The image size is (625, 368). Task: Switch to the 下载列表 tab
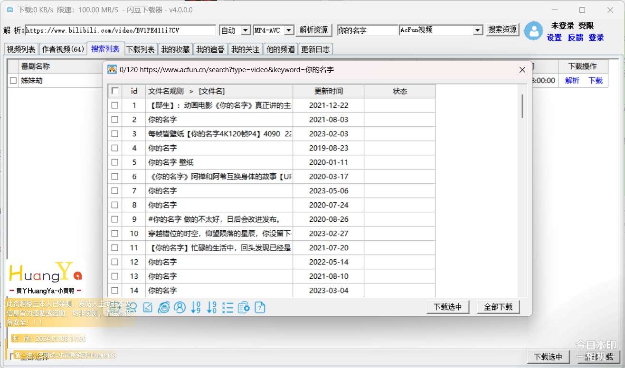point(140,49)
